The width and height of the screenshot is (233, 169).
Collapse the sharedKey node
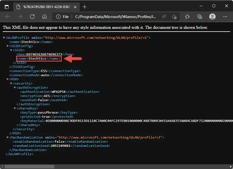tap(15, 108)
